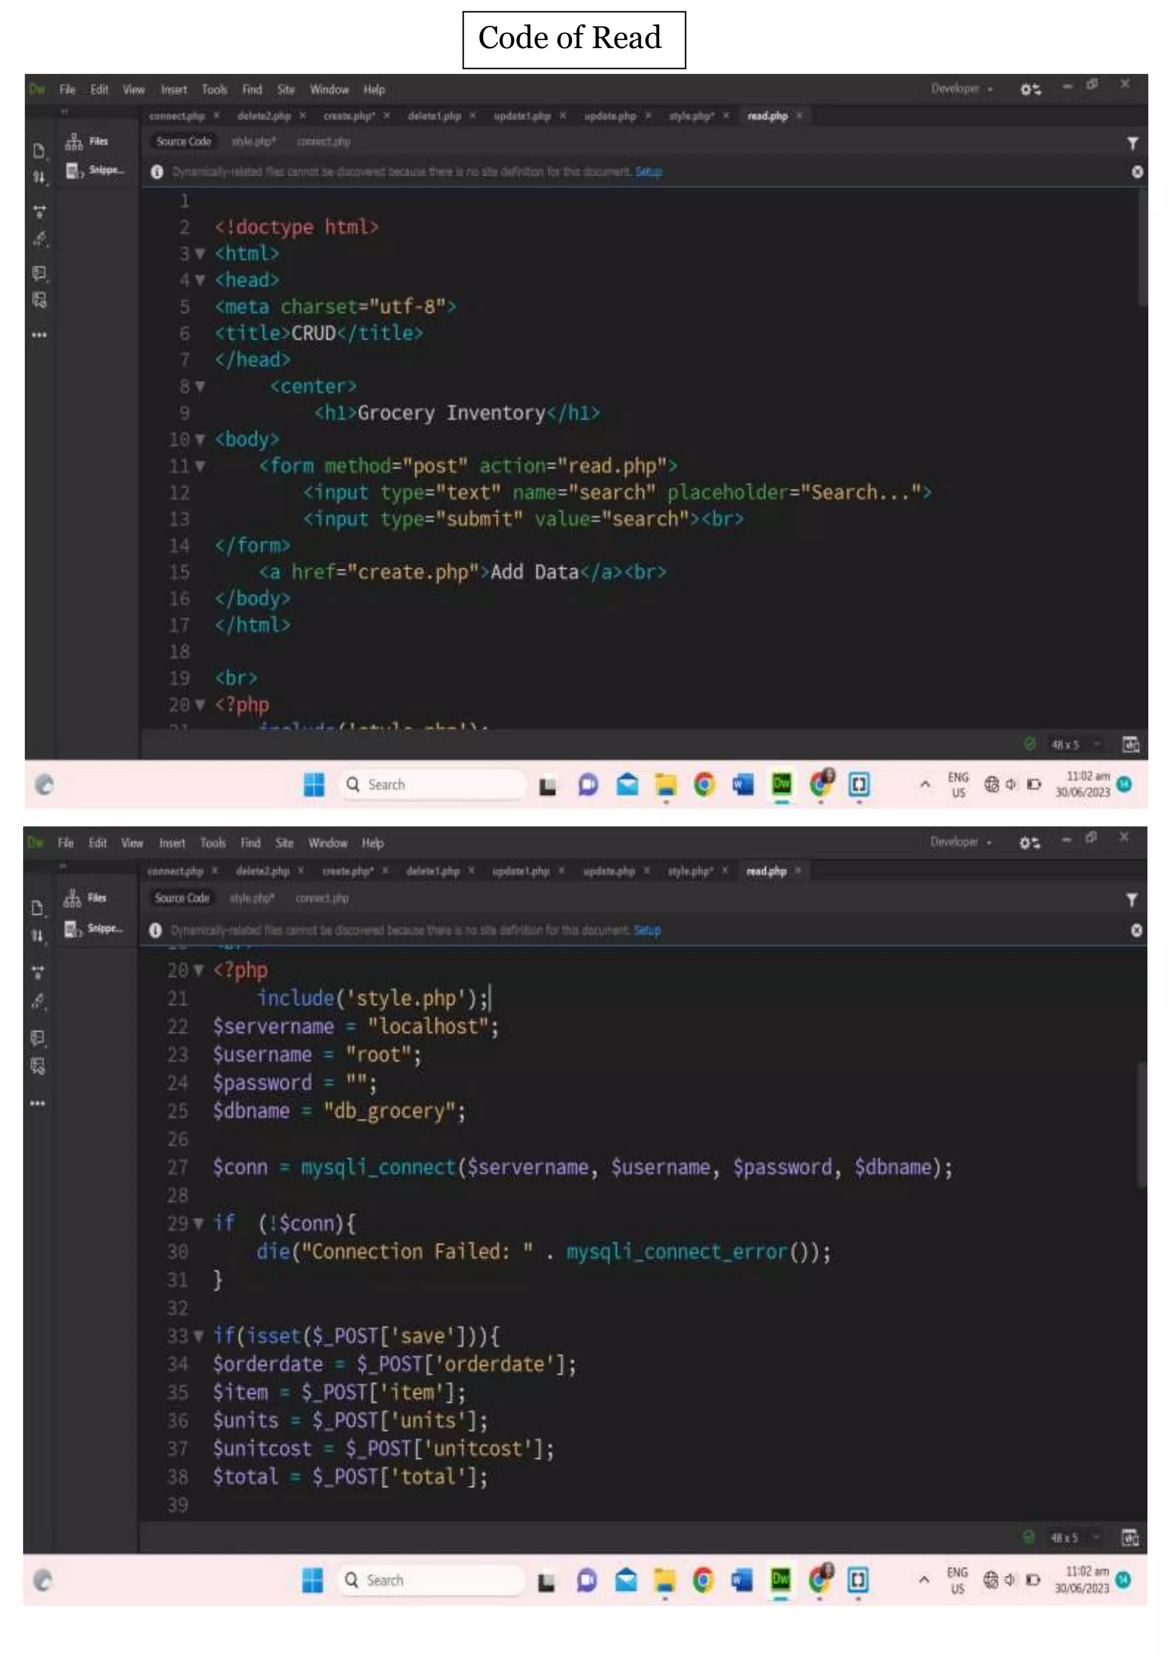
Task: Collapse the php block at line 20 in top window
Action: [x=200, y=705]
